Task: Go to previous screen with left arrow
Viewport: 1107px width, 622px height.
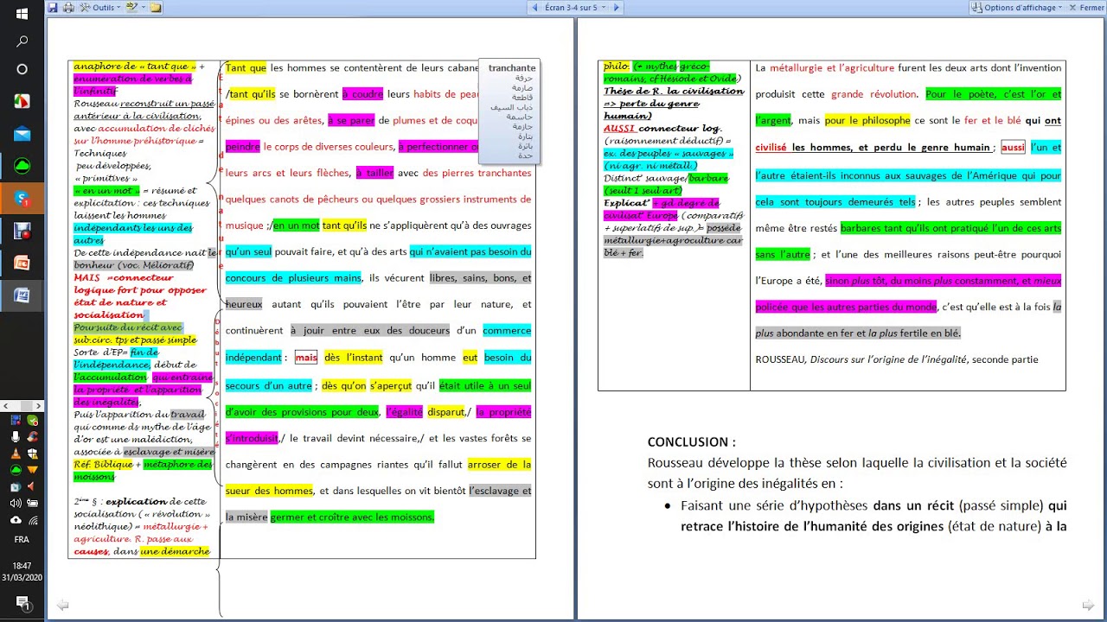Action: pyautogui.click(x=534, y=8)
